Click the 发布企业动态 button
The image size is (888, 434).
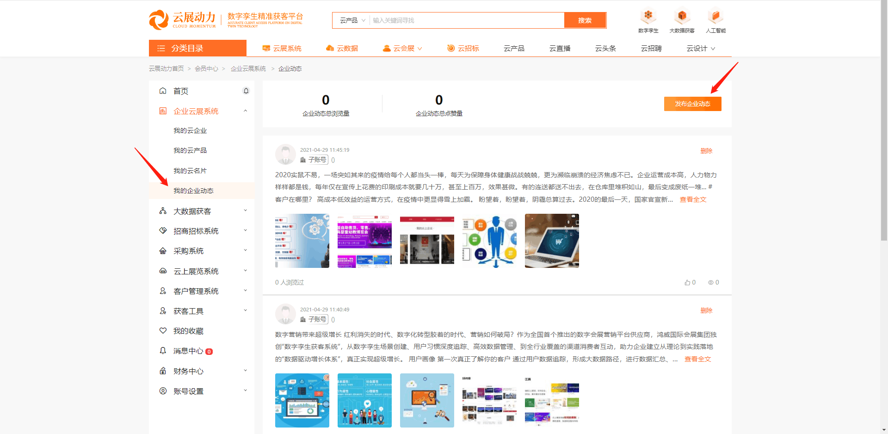pyautogui.click(x=692, y=104)
